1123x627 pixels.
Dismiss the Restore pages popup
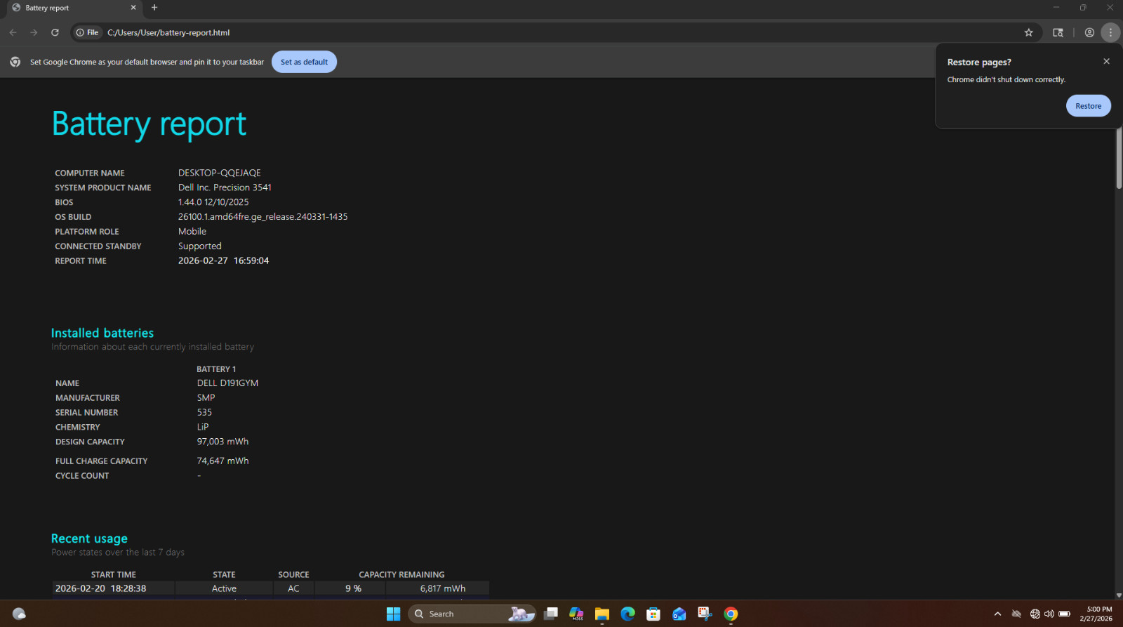click(x=1106, y=61)
